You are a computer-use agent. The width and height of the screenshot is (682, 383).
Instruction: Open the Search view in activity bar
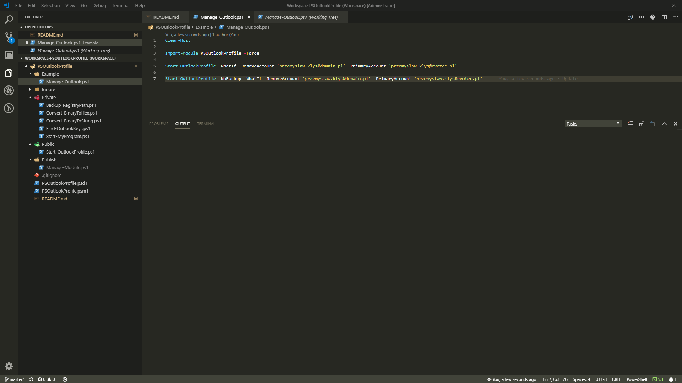point(9,20)
